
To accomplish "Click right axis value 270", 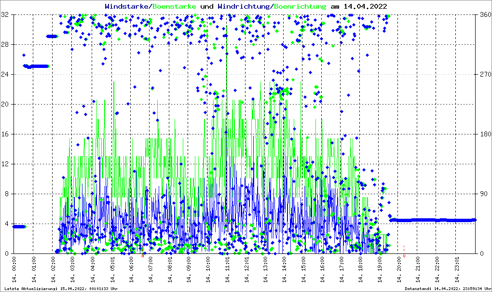I will pyautogui.click(x=484, y=75).
